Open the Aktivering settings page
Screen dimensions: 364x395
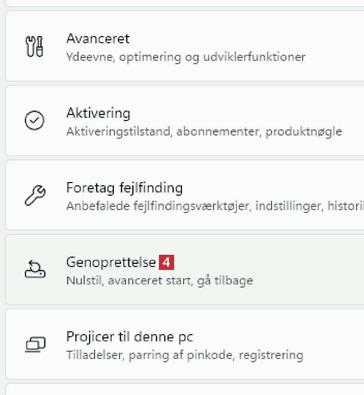pyautogui.click(x=98, y=113)
